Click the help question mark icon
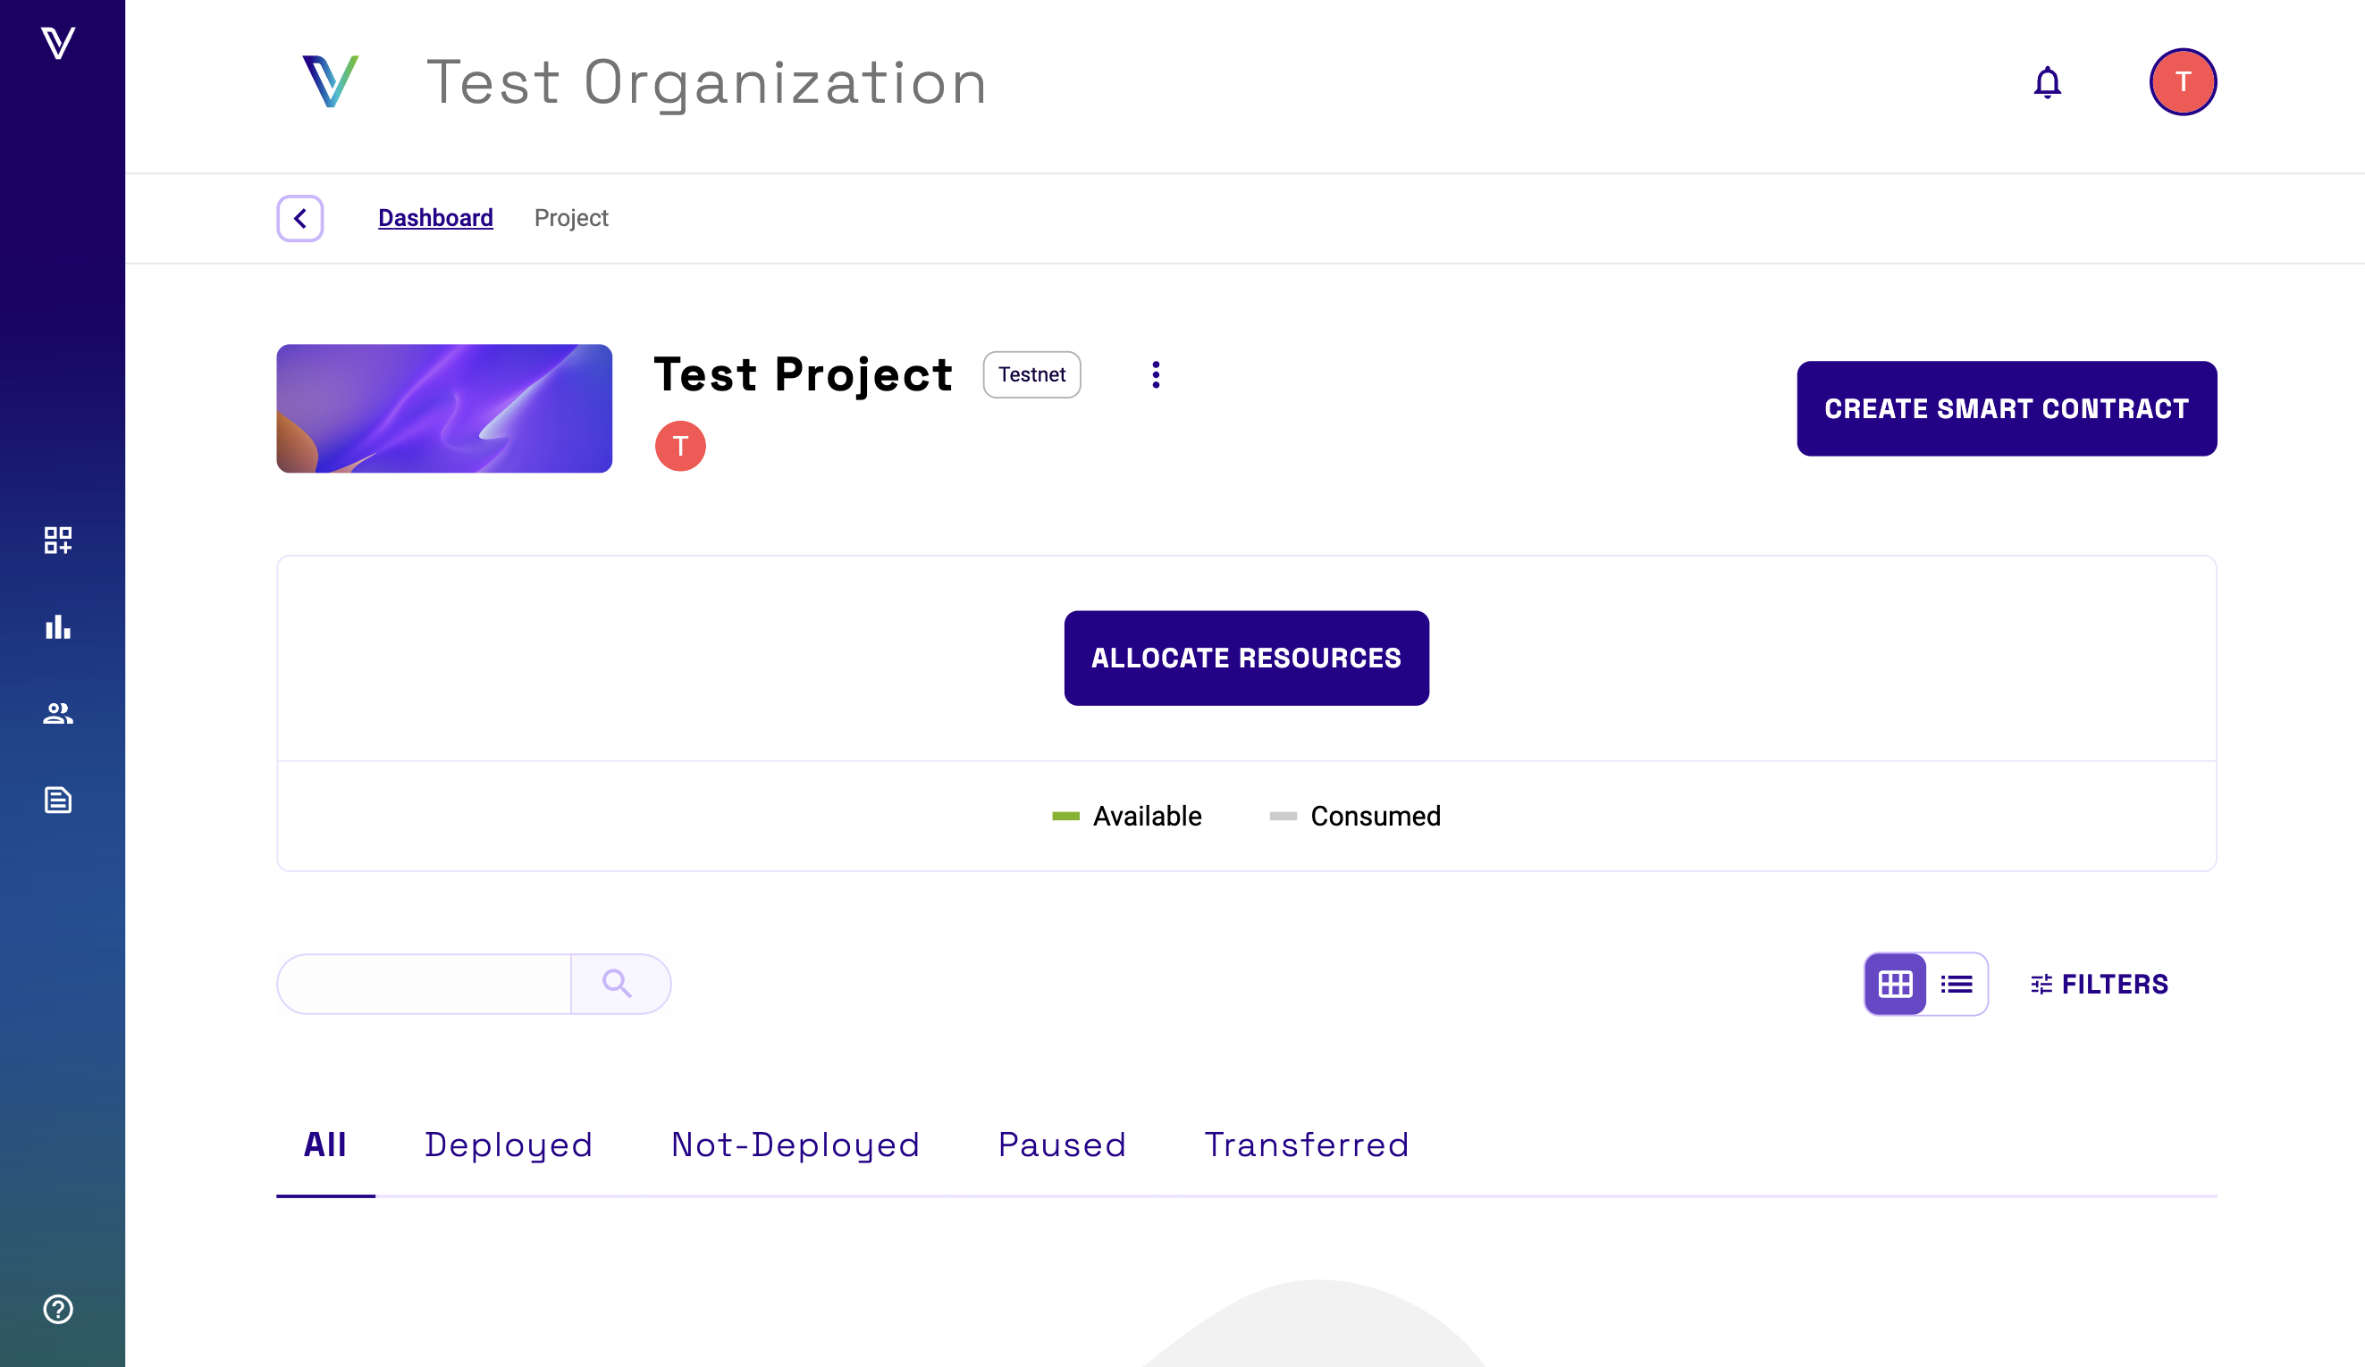 pyautogui.click(x=58, y=1309)
